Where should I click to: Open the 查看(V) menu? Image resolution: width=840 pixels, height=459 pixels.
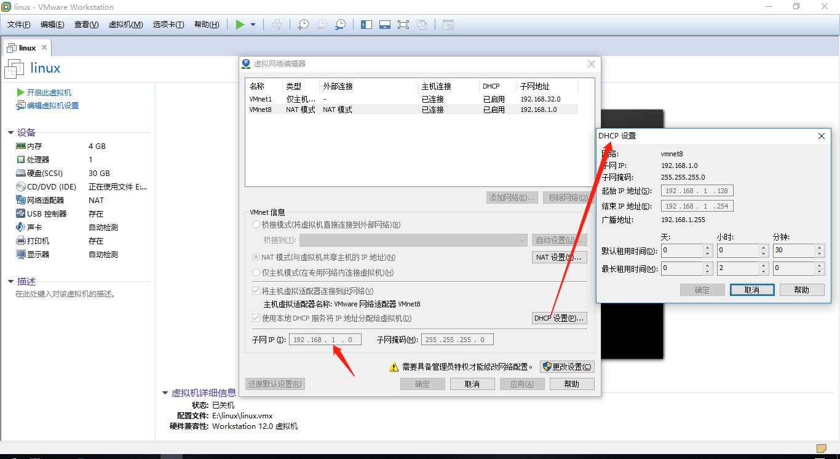(86, 25)
